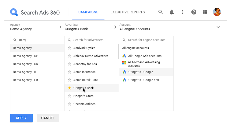Screen dimensions: 241x135
Task: Click Google Ads icon beside All Google Ads accounts
Action: coord(124,56)
